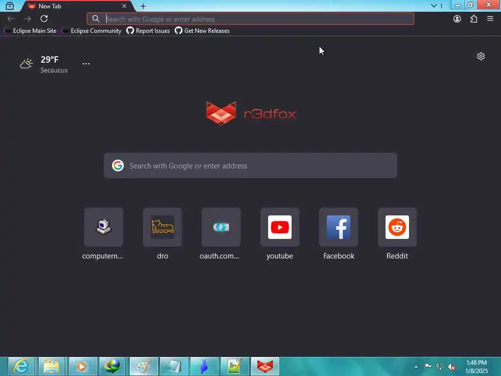Go forward with the forward arrow
The height and width of the screenshot is (376, 501).
(x=27, y=19)
